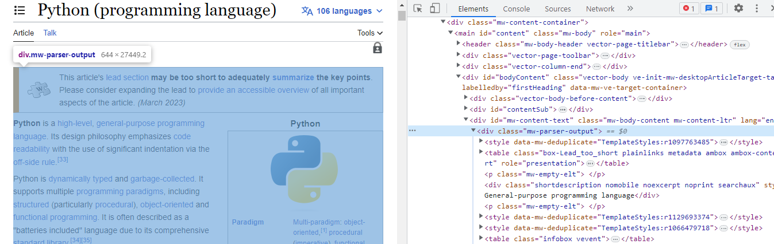This screenshot has height=244, width=774.
Task: Expand ellipsis in style r1066479718 node
Action: [x=724, y=228]
